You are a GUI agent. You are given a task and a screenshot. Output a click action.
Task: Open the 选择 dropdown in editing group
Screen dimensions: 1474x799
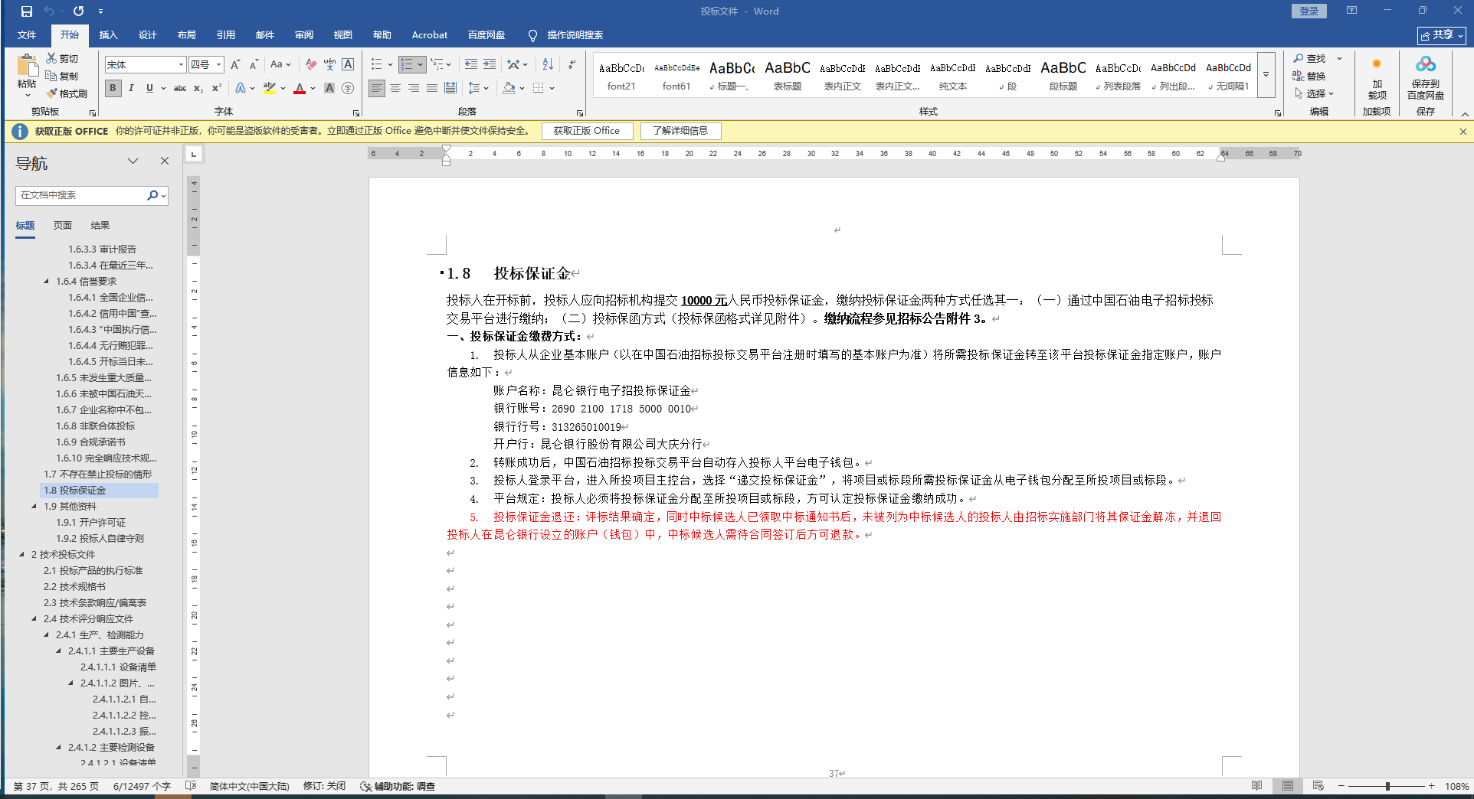pos(1315,93)
